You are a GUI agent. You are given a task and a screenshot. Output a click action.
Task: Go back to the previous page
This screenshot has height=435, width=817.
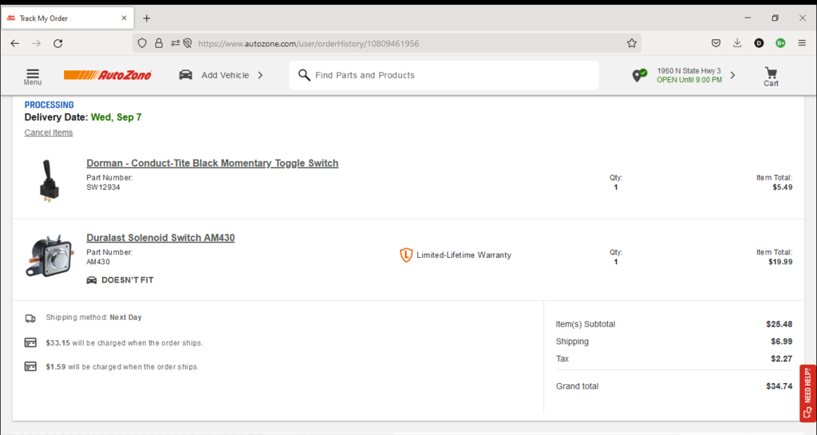pyautogui.click(x=15, y=43)
